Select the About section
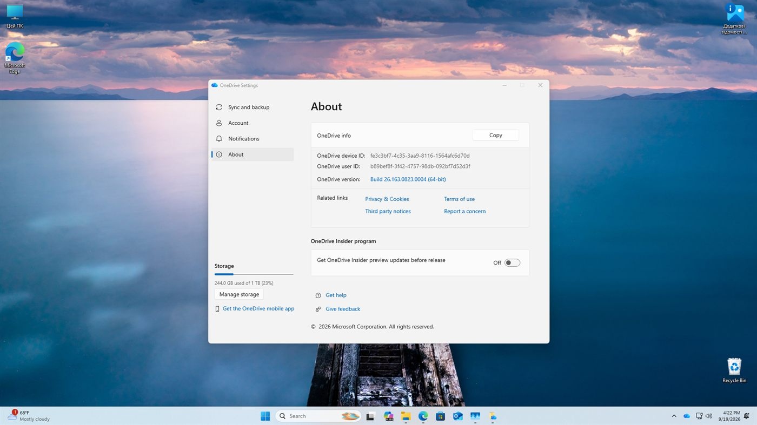 pos(253,154)
